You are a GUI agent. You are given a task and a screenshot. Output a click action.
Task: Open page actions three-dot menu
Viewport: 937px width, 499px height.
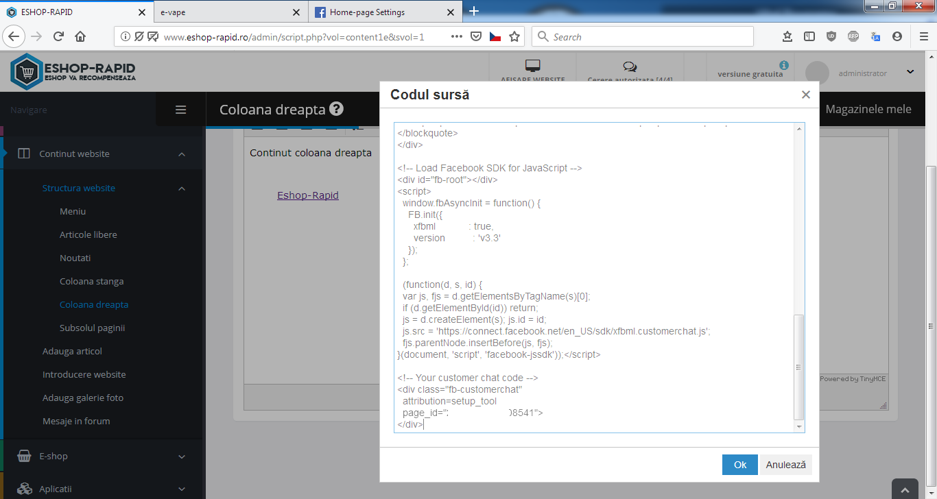click(x=457, y=37)
